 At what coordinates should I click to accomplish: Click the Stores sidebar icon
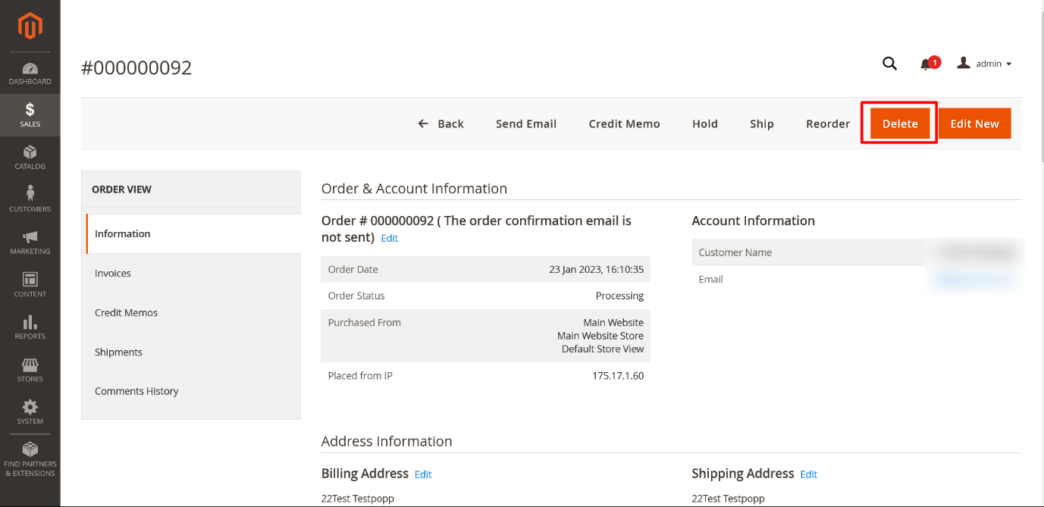tap(30, 366)
